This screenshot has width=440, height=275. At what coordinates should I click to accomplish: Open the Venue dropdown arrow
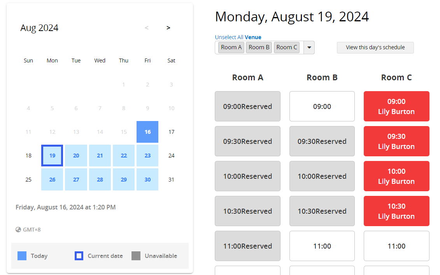coord(309,48)
